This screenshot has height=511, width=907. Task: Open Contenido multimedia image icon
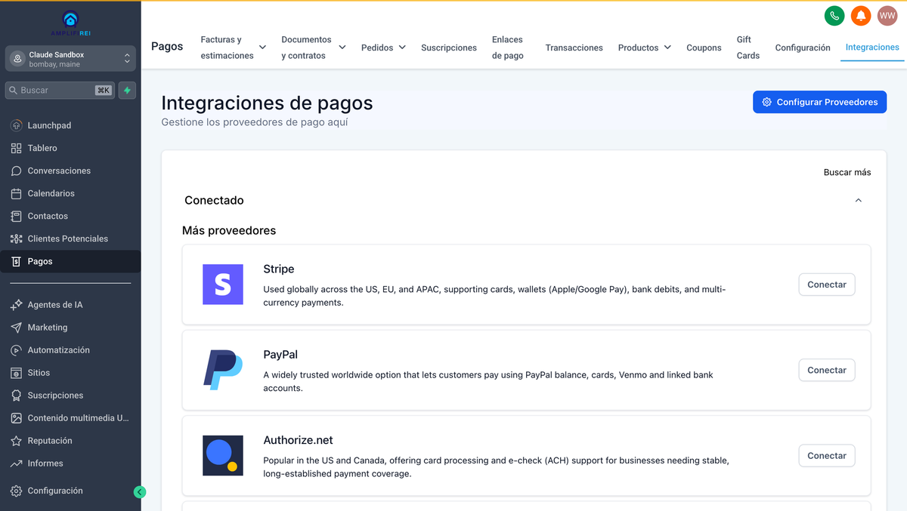click(x=17, y=418)
